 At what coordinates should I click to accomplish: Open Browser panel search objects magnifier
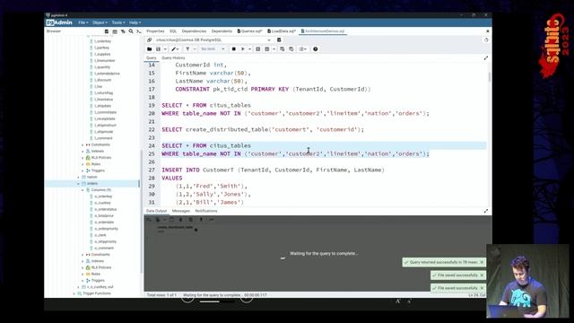tap(131, 31)
